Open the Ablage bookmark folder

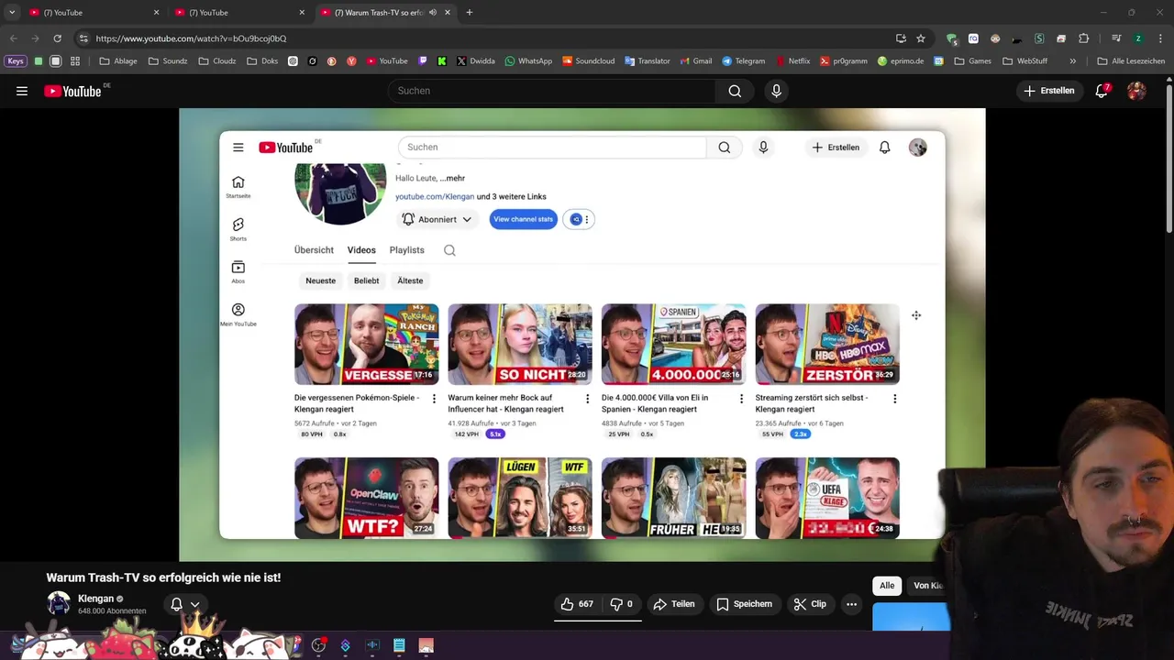(118, 61)
